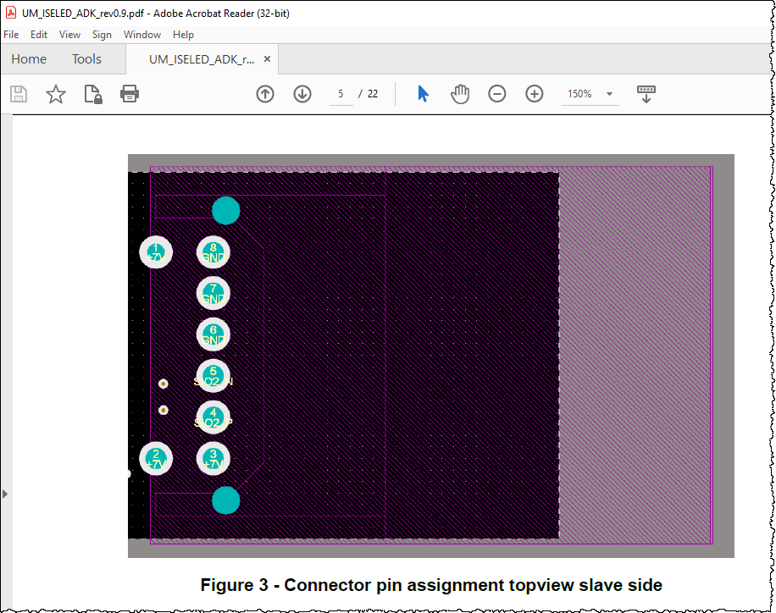Activate the Selection arrow tool

(422, 94)
